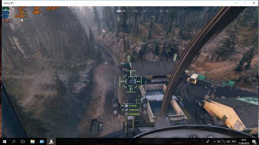
Task: Open Task View on the taskbar
Action: click(x=23, y=141)
